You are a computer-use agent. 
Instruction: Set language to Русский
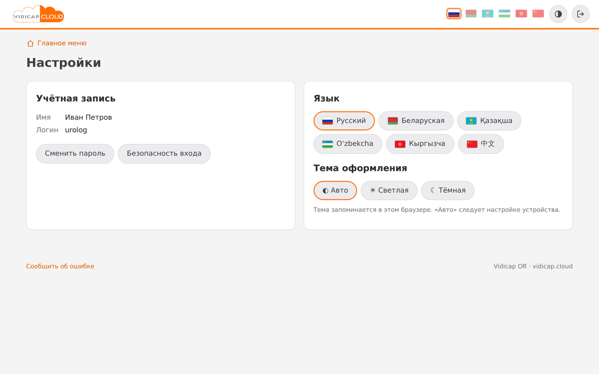click(x=344, y=121)
